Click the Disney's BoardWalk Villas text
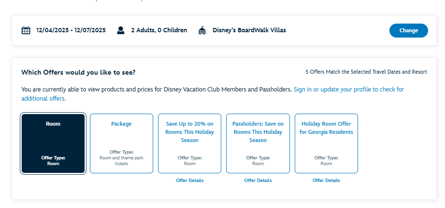445x208 pixels. (x=249, y=30)
